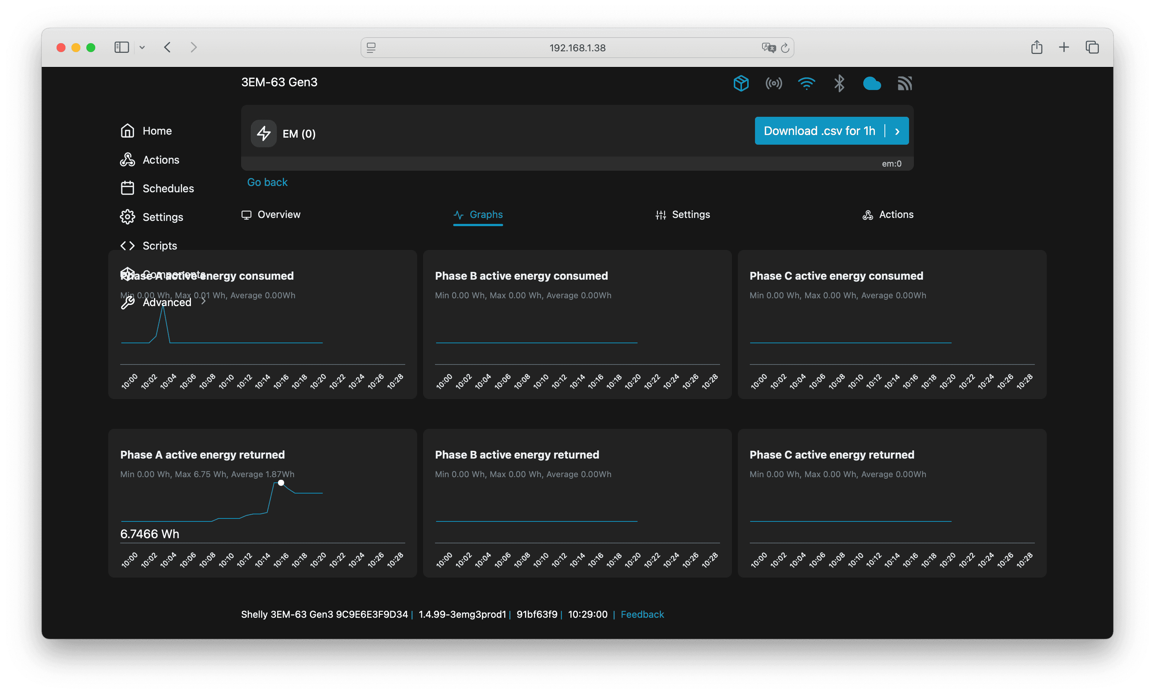Click the EM (0) lightning bolt icon
The width and height of the screenshot is (1155, 694).
pos(263,134)
